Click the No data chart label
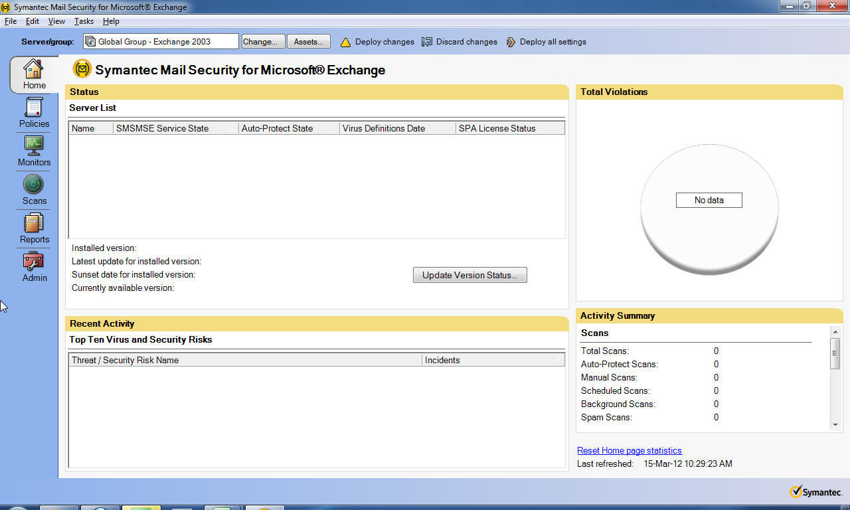 click(x=709, y=200)
